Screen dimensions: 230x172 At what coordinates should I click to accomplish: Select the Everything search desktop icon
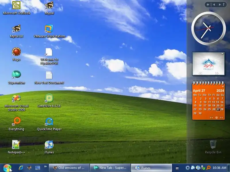16,124
